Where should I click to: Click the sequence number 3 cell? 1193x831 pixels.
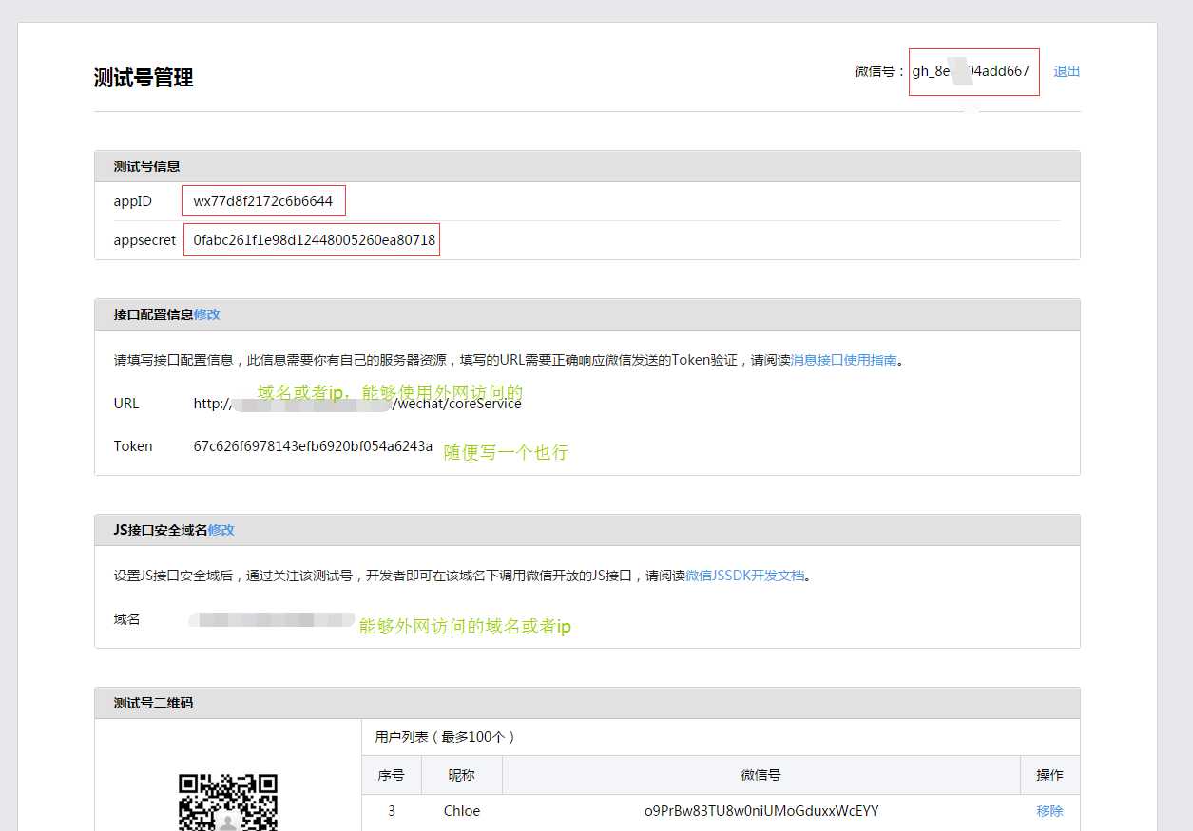click(x=392, y=811)
